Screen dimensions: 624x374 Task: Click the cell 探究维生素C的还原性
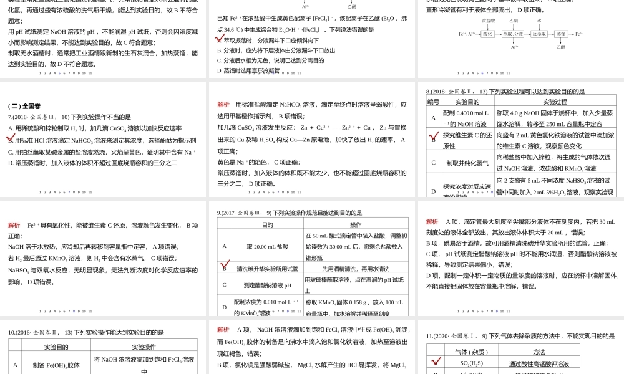tap(467, 140)
